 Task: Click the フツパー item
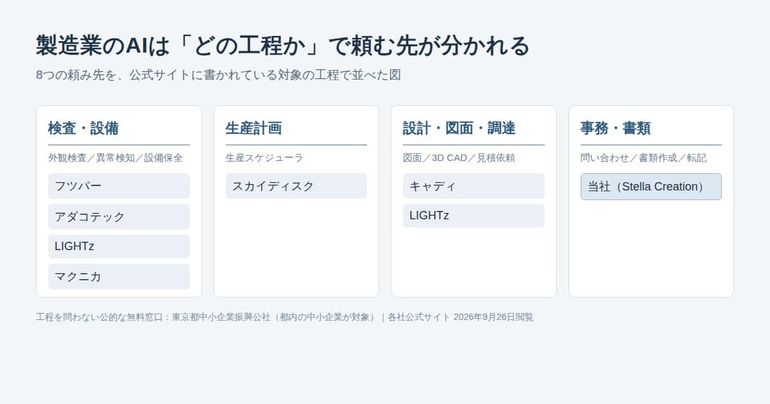(x=119, y=186)
